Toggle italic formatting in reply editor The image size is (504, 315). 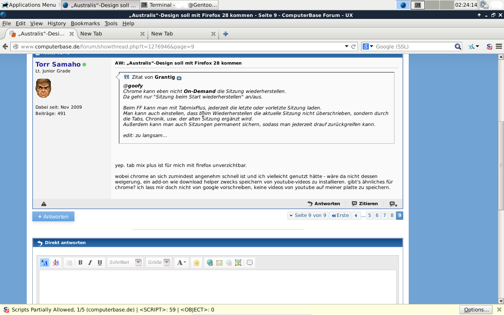(90, 263)
